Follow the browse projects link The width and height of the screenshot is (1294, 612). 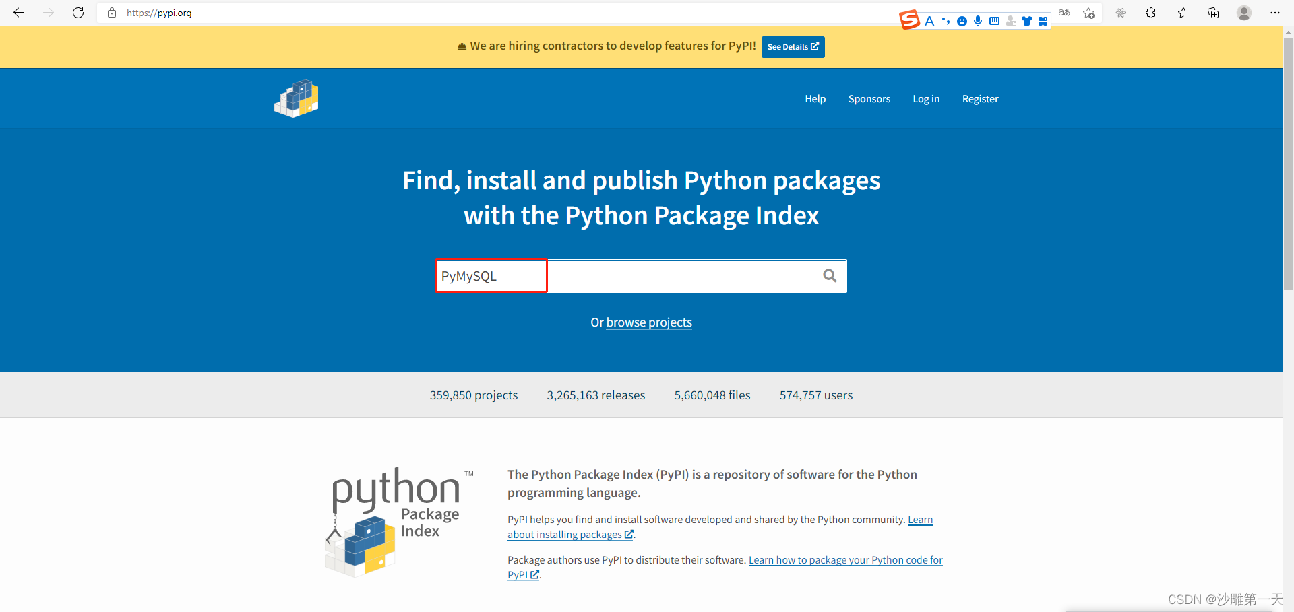tap(649, 322)
